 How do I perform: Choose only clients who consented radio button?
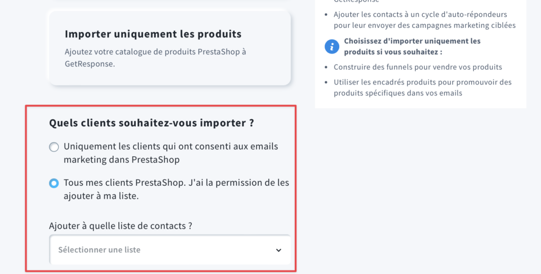pyautogui.click(x=54, y=147)
